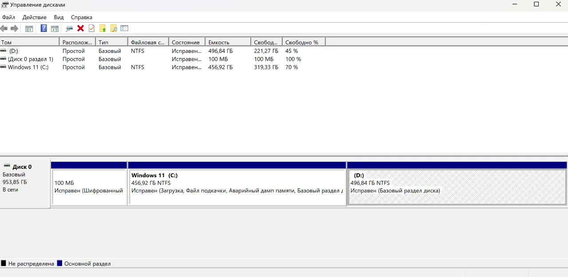The height and width of the screenshot is (277, 568).
Task: Minimize the Disk Management window
Action: (x=514, y=4)
